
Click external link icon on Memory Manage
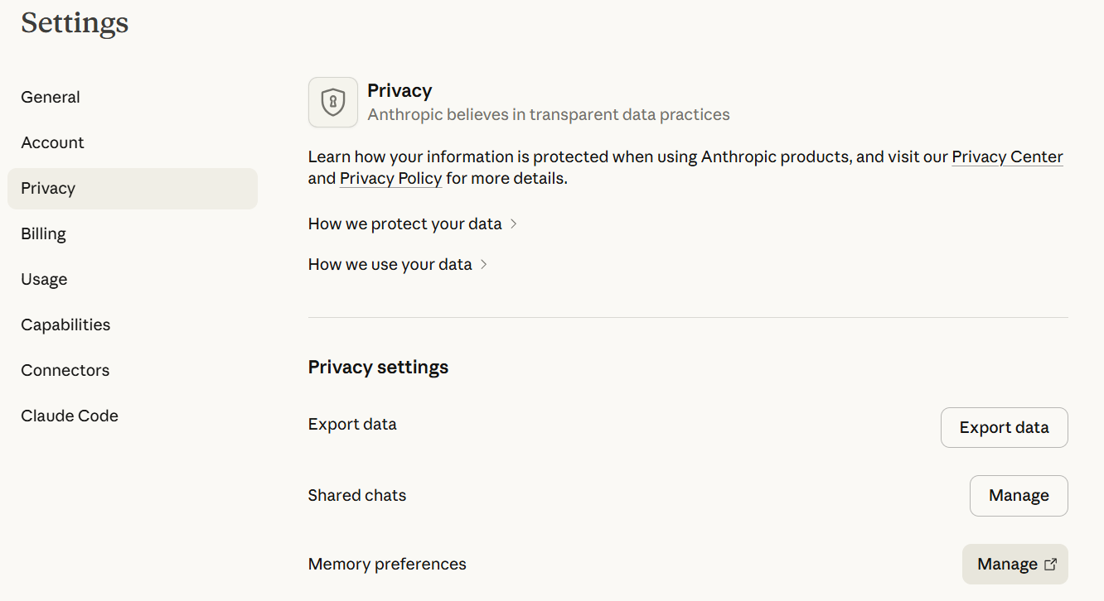point(1050,565)
